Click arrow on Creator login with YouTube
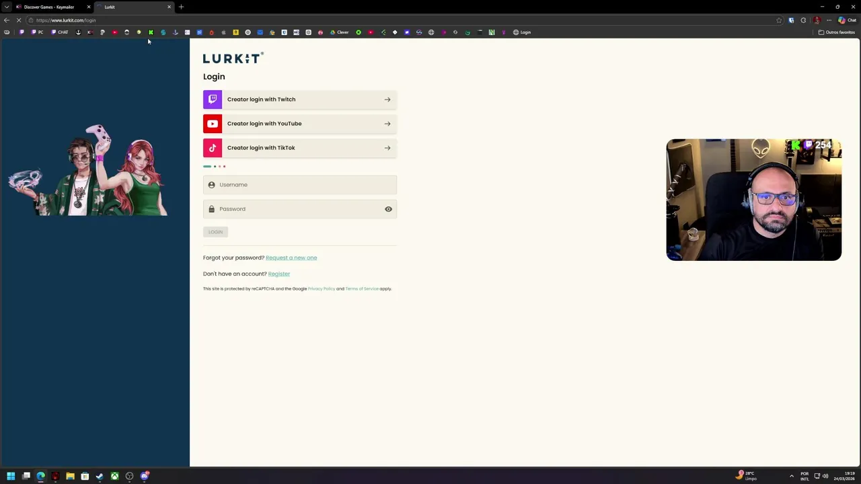 [387, 124]
